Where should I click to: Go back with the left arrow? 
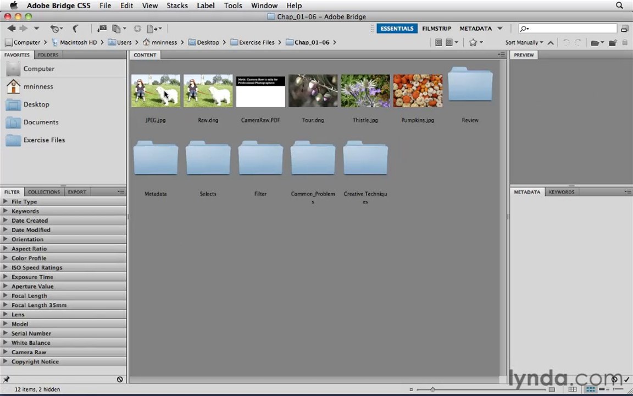(12, 28)
